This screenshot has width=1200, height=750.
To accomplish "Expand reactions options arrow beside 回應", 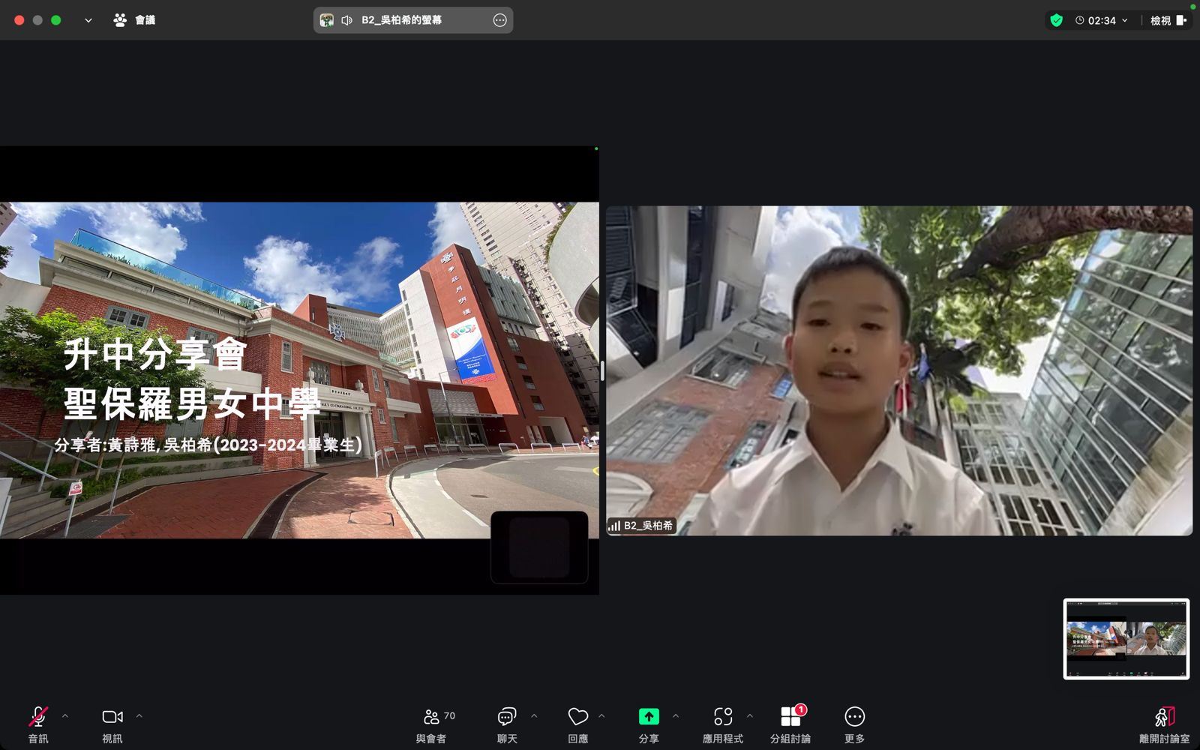I will (601, 716).
